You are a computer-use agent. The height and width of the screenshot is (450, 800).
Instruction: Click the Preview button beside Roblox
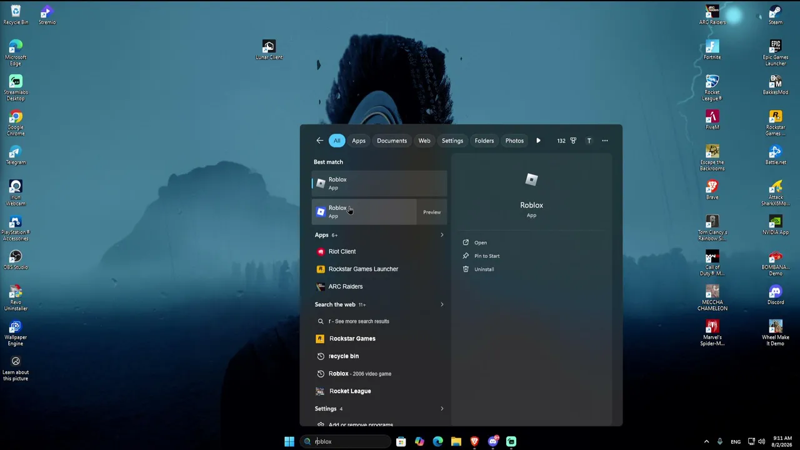(432, 212)
